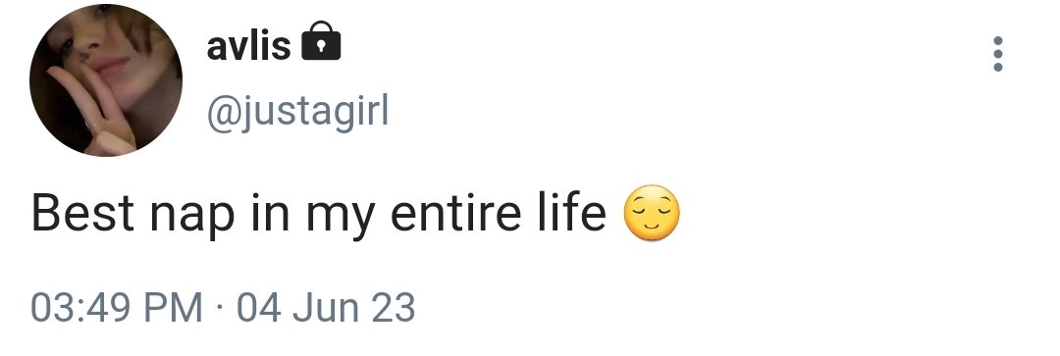Open avlis's circular profile picture
This screenshot has width=1060, height=356.
(x=106, y=80)
